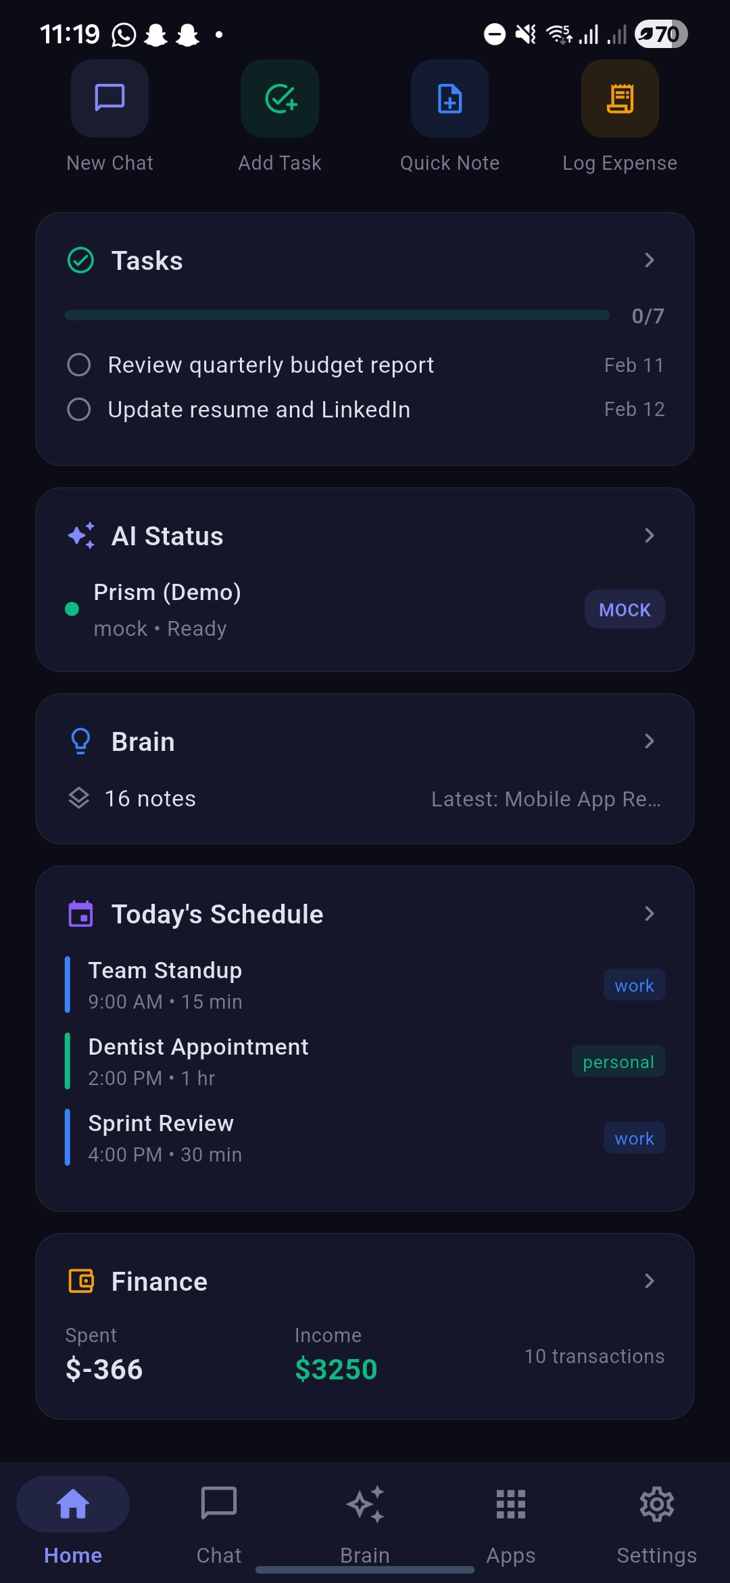Mark Update resume and LinkedIn complete
The width and height of the screenshot is (730, 1583).
pos(79,409)
